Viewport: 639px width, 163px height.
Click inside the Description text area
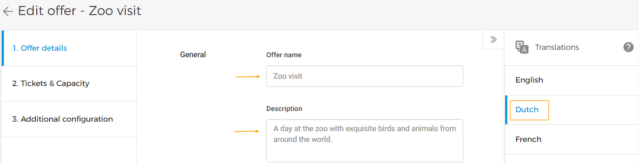coord(365,141)
